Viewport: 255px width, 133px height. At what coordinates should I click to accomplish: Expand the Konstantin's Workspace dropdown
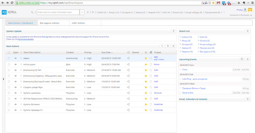coord(251,15)
